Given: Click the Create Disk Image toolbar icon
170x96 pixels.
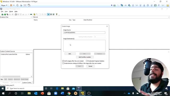Looking at the screenshot, I should coord(16,14).
